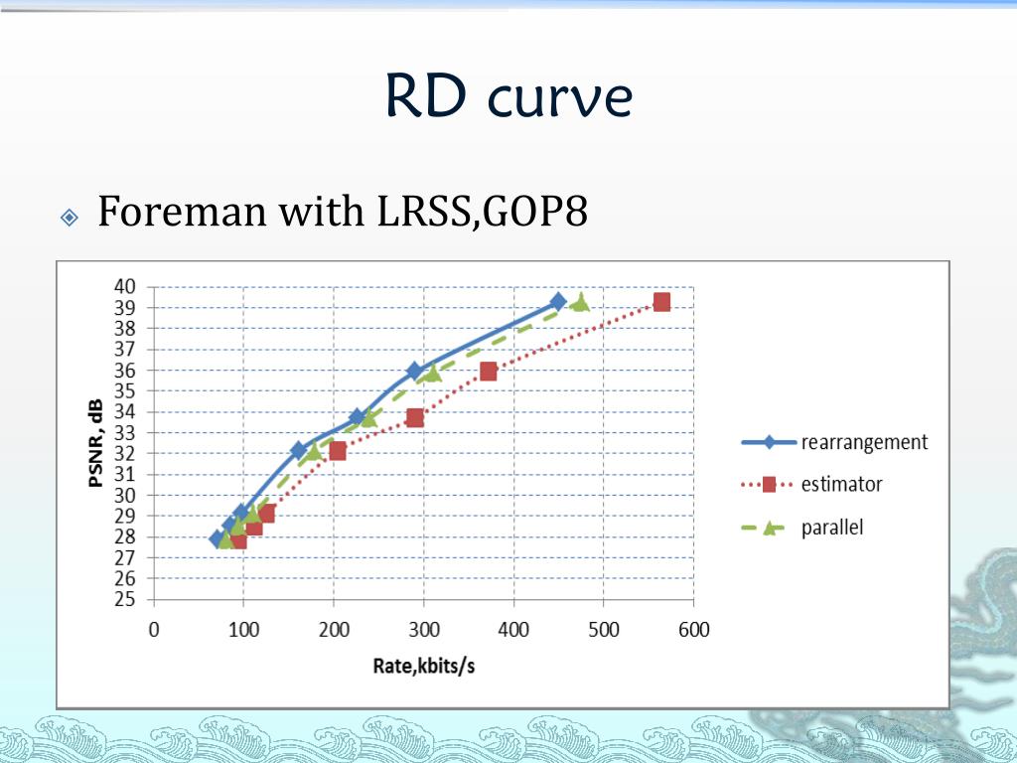Click the x-axis label '0'

point(154,629)
